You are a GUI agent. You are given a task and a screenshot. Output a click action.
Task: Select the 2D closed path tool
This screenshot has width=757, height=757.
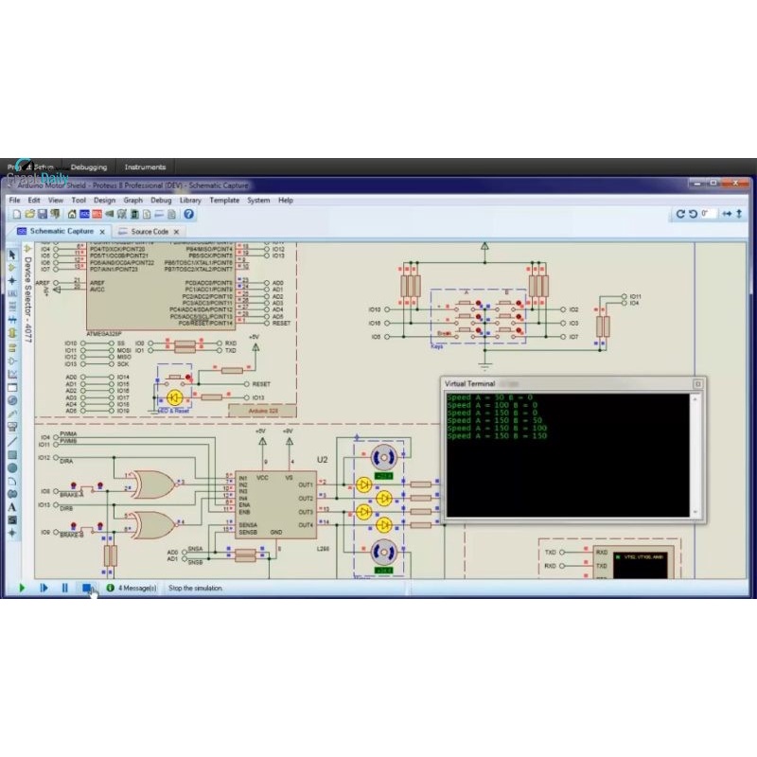(x=12, y=494)
